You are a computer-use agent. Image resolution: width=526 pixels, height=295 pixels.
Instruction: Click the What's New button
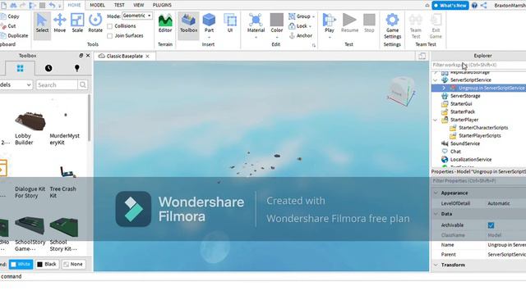point(450,6)
